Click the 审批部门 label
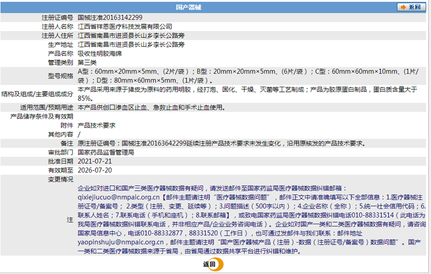Viewport: 431px width, 274px height. [60, 152]
